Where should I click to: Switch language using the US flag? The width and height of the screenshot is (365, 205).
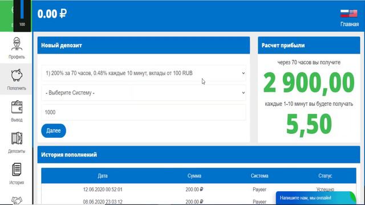click(353, 14)
